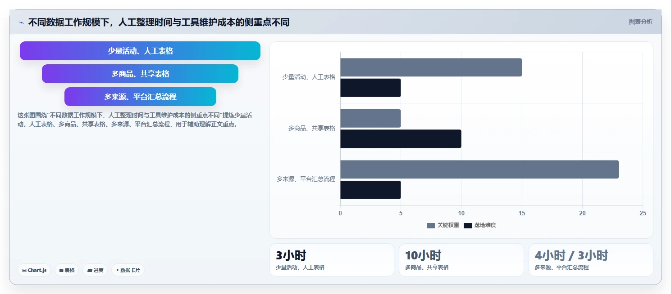Click the x-axis tick value 20
671x294 pixels.
[582, 214]
